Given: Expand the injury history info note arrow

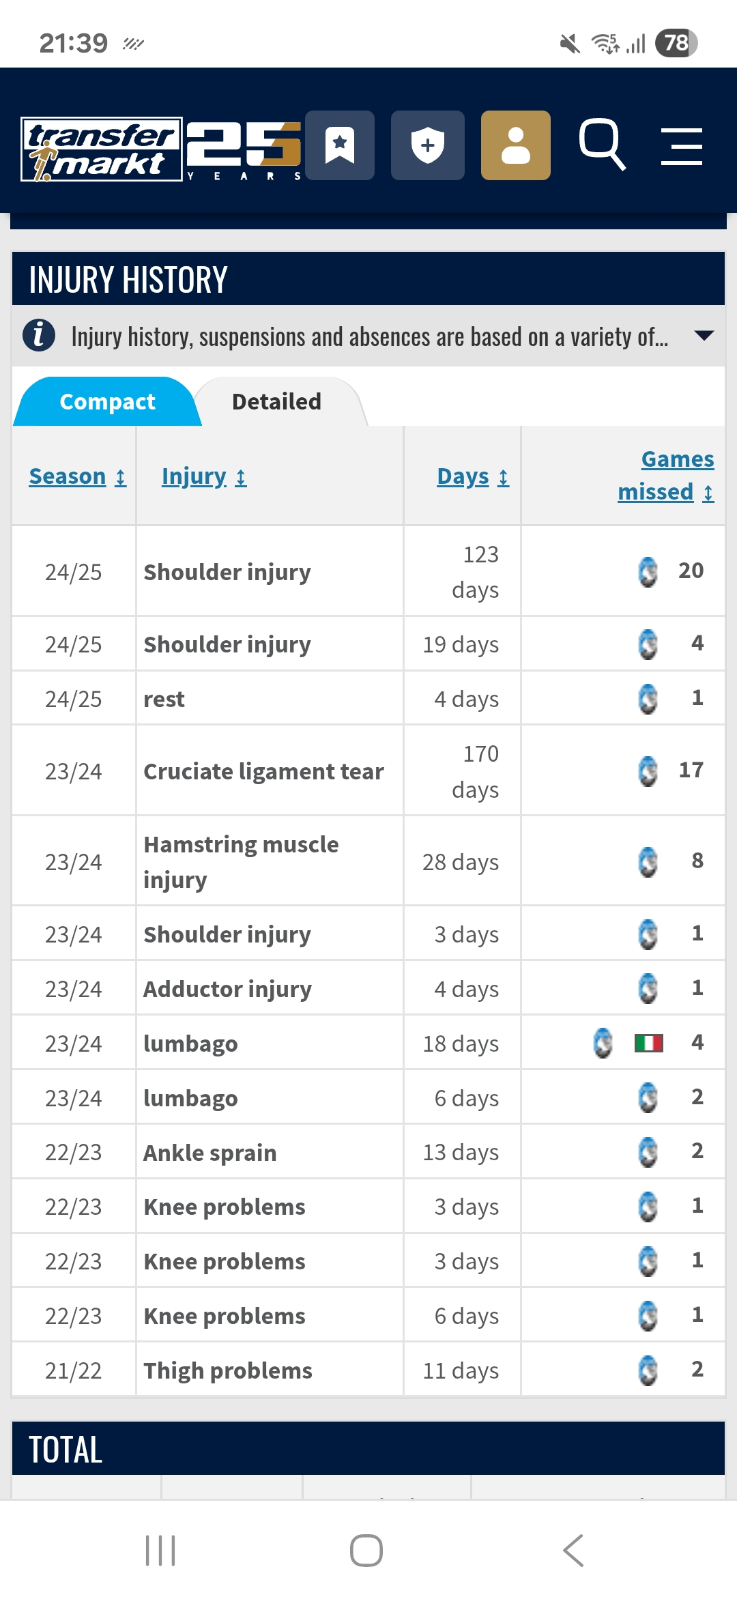Looking at the screenshot, I should tap(704, 335).
